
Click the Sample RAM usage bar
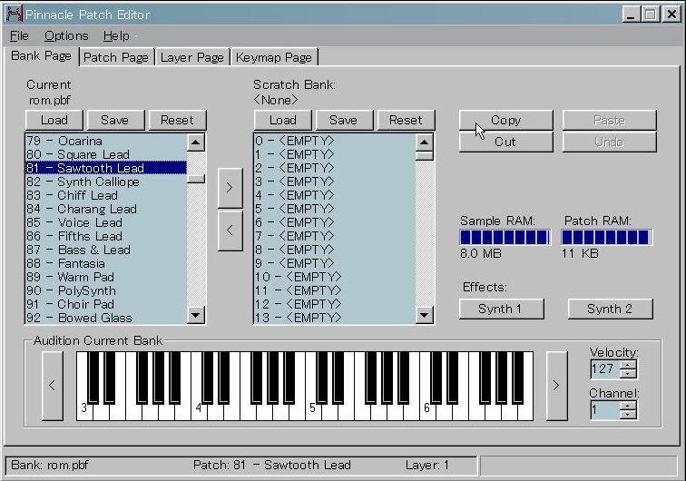coord(505,237)
